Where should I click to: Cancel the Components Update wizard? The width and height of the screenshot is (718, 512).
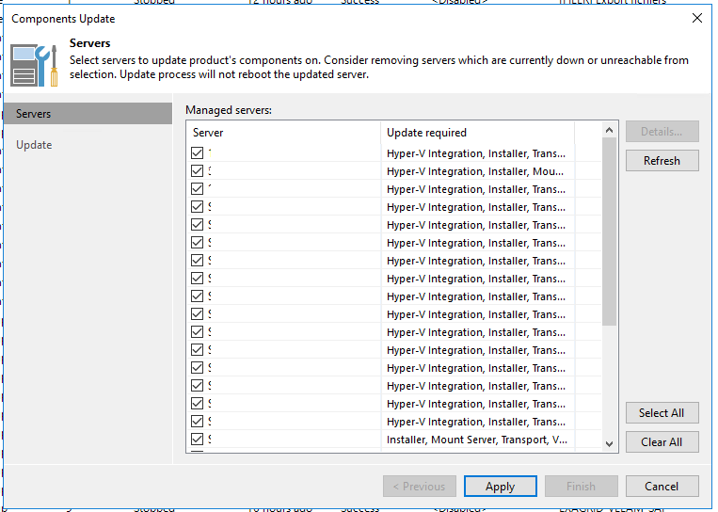pyautogui.click(x=662, y=487)
